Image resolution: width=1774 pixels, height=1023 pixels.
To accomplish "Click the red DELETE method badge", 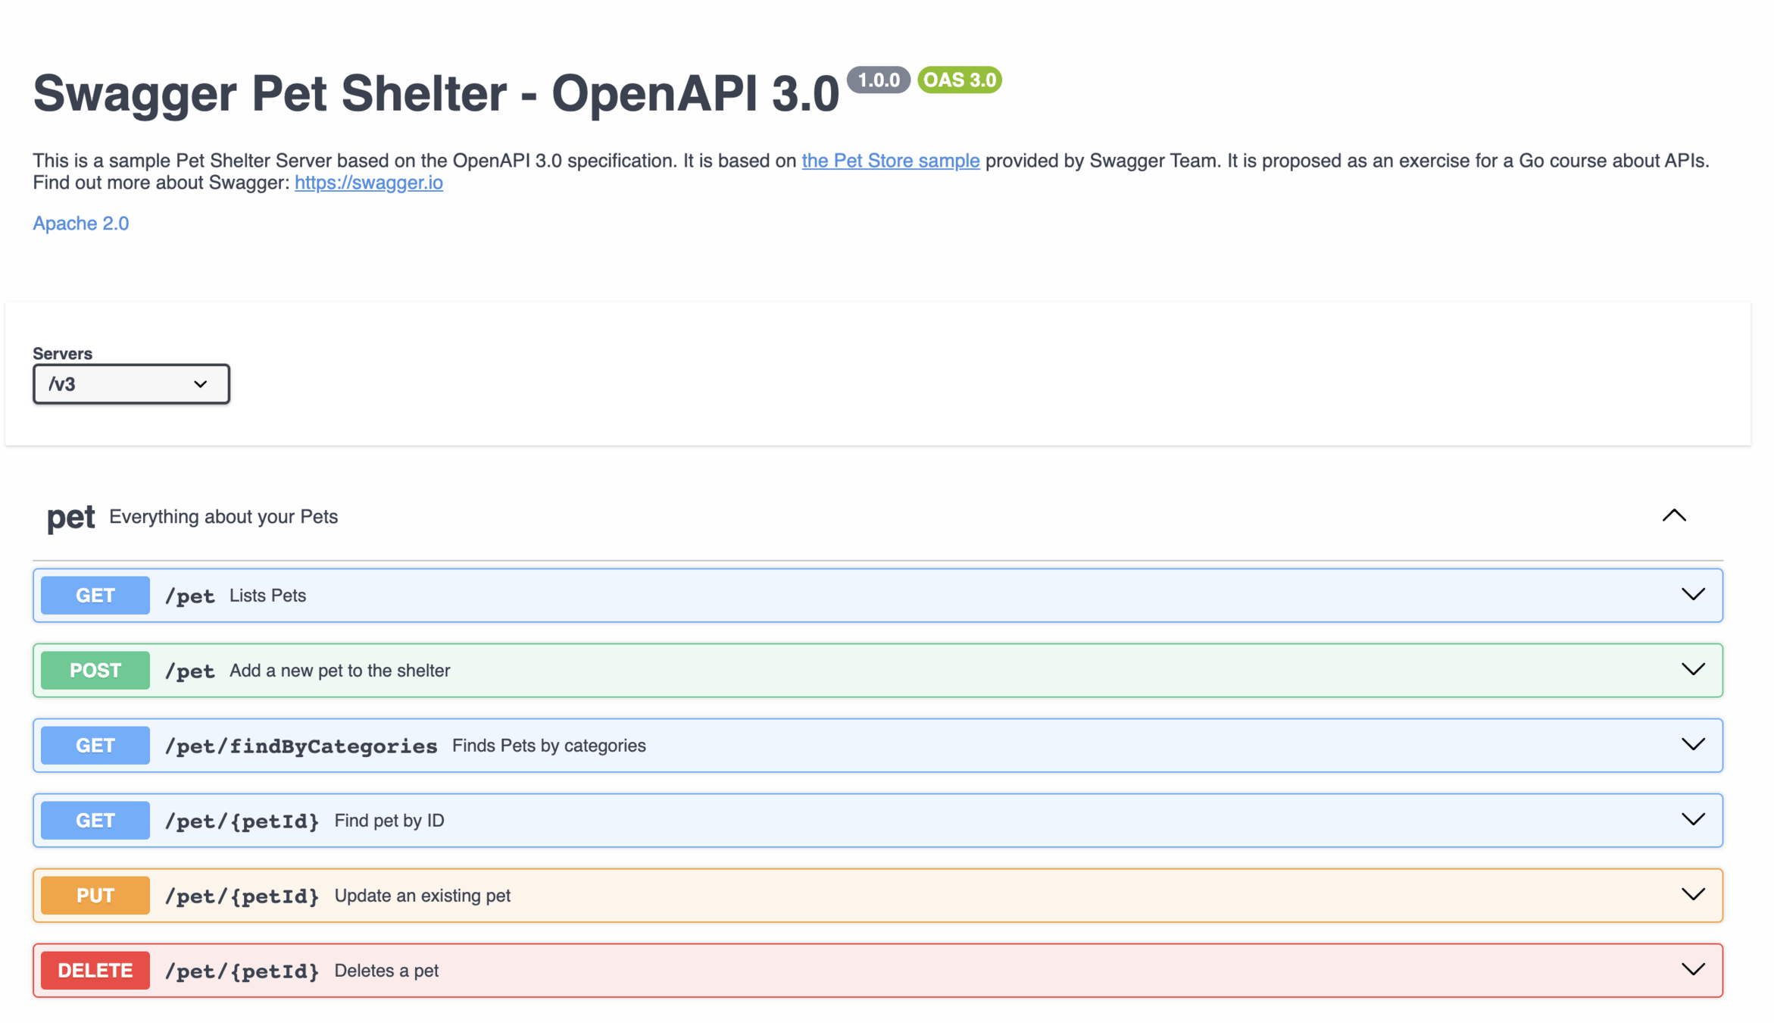I will tap(95, 971).
